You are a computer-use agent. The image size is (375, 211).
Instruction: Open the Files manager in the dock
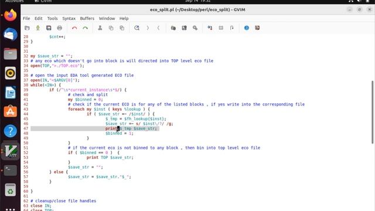point(11,54)
